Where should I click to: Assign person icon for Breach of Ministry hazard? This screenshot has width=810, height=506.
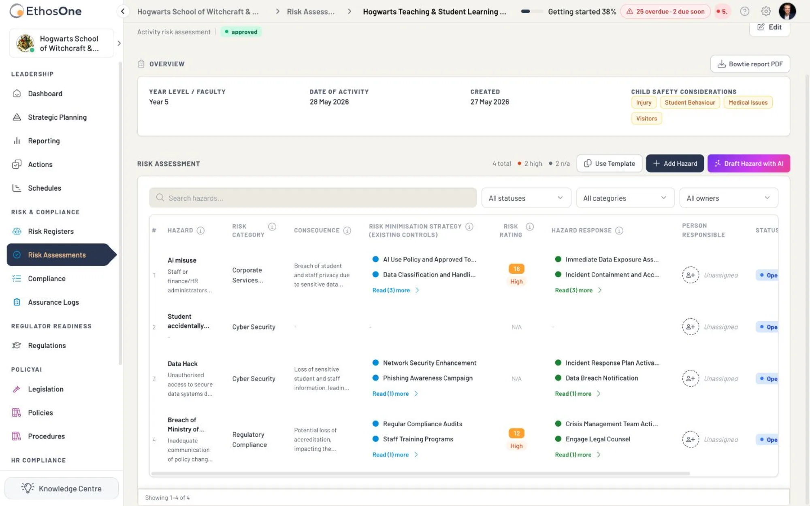pos(691,440)
